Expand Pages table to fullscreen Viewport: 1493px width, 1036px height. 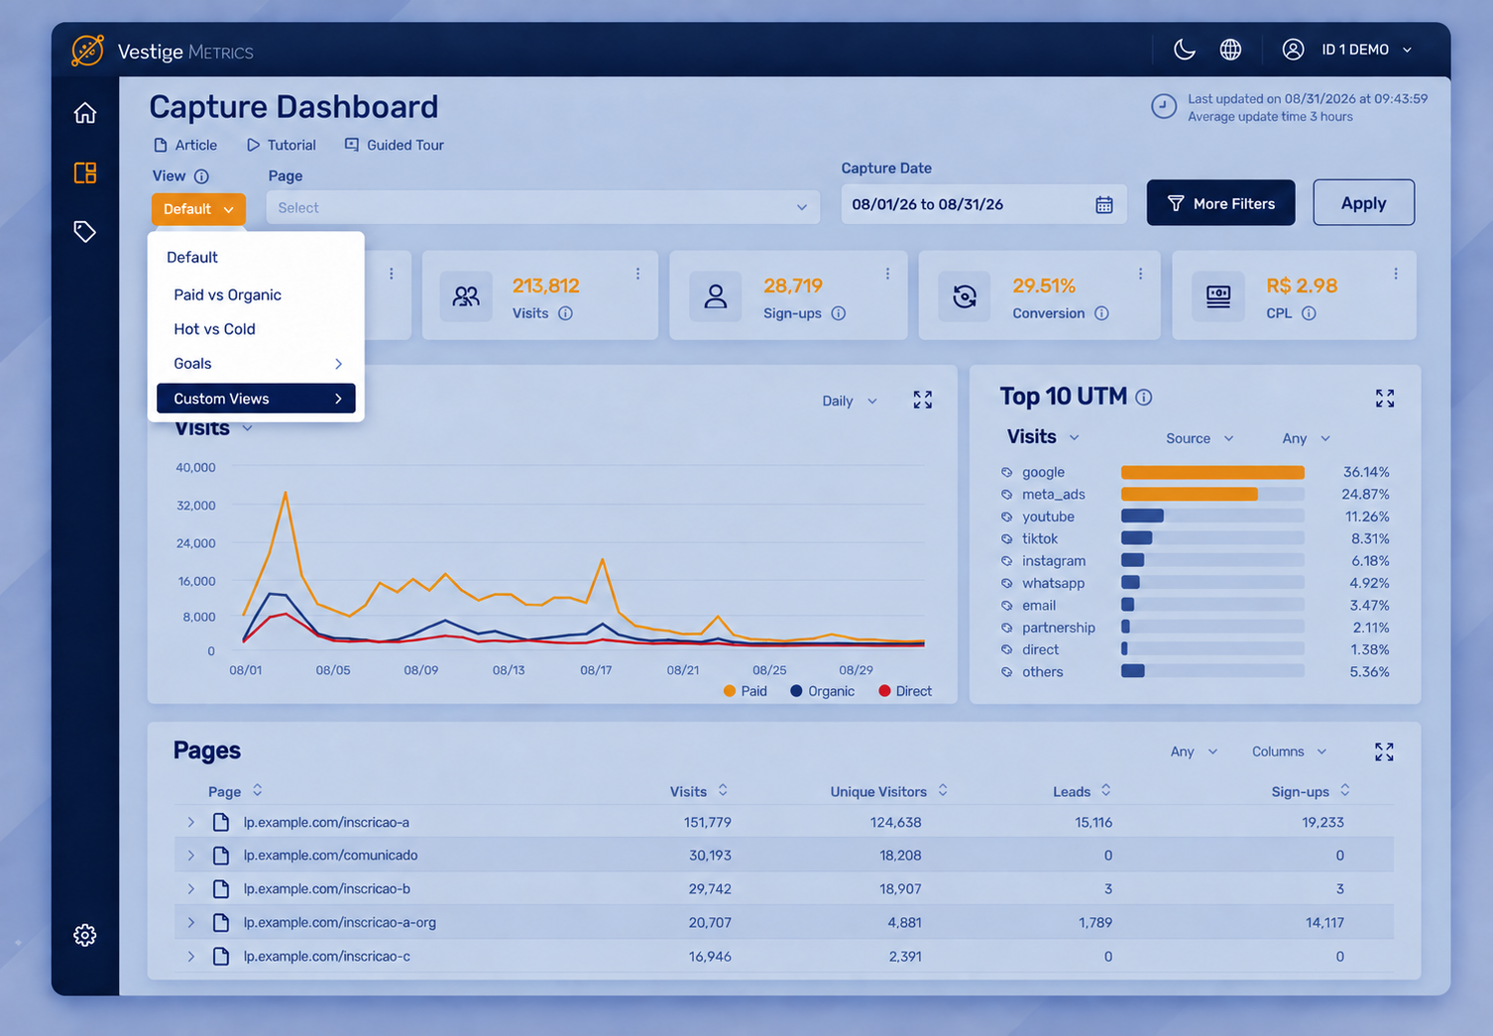pyautogui.click(x=1384, y=752)
